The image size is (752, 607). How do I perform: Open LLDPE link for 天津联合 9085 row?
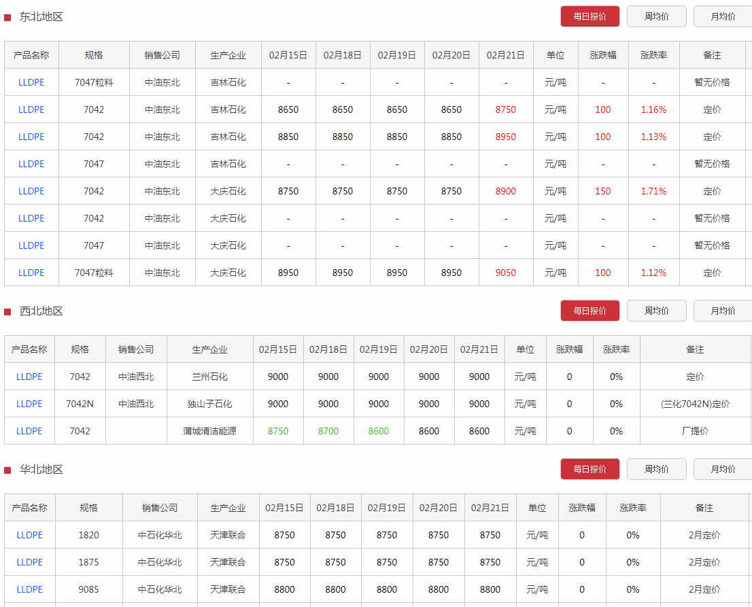tap(30, 589)
